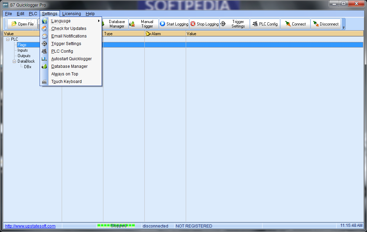The image size is (367, 232).
Task: Click the house icon beside Check for Updates
Action: coord(44,29)
